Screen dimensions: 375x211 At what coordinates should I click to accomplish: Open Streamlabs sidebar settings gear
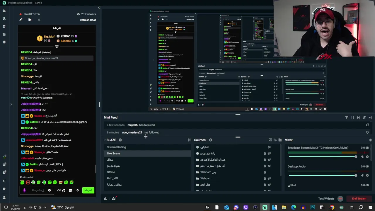click(x=4, y=189)
